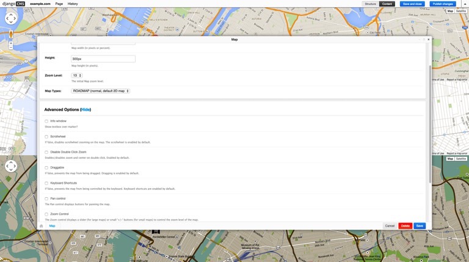469x262 pixels.
Task: Open the Page menu
Action: tap(59, 4)
